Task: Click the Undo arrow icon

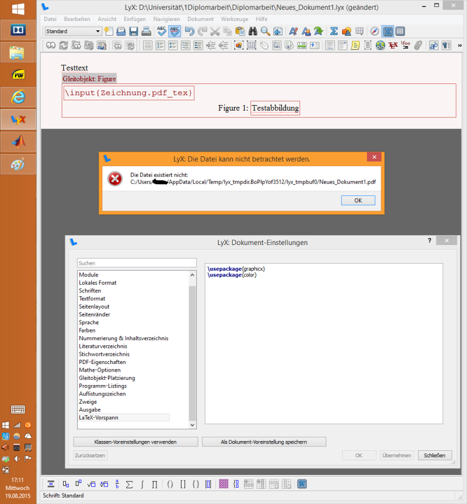Action: click(190, 31)
